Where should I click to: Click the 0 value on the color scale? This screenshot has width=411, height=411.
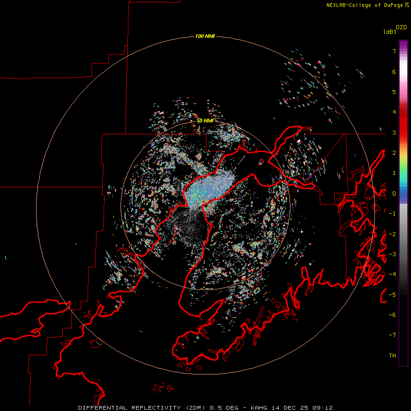[x=394, y=194]
